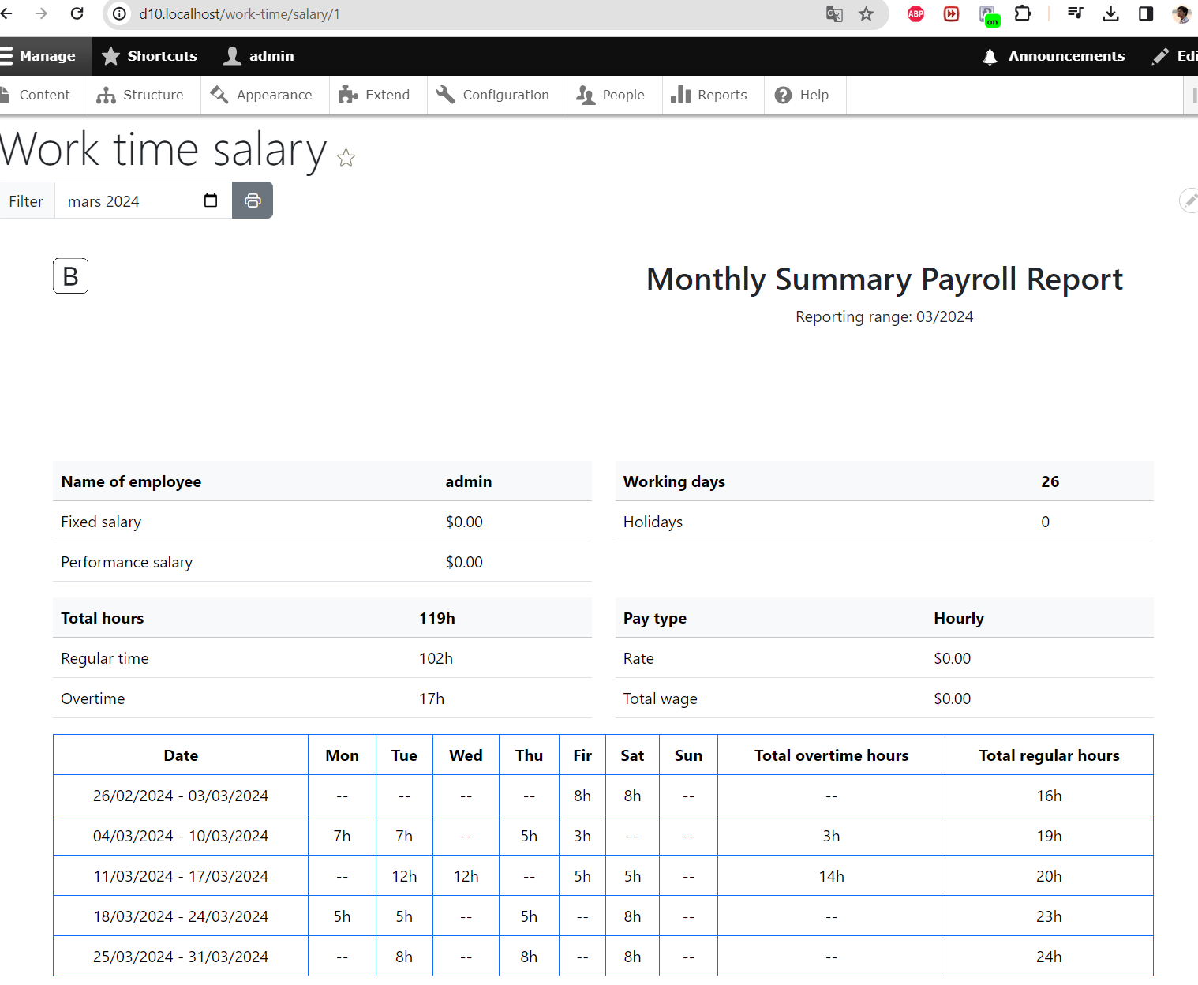1198x985 pixels.
Task: Click the browser forward arrow
Action: coord(41,13)
